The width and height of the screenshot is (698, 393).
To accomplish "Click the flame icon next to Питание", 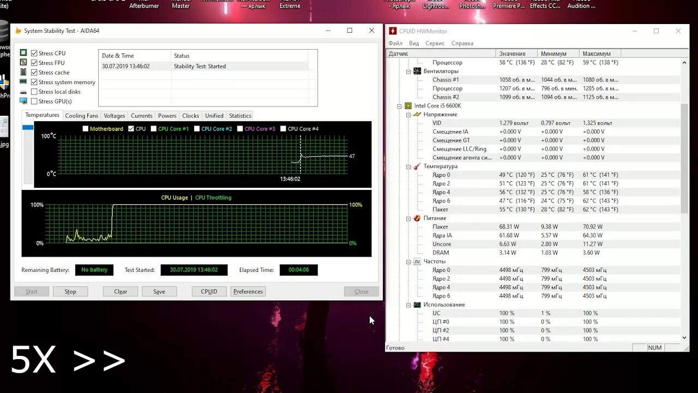I will click(x=417, y=218).
